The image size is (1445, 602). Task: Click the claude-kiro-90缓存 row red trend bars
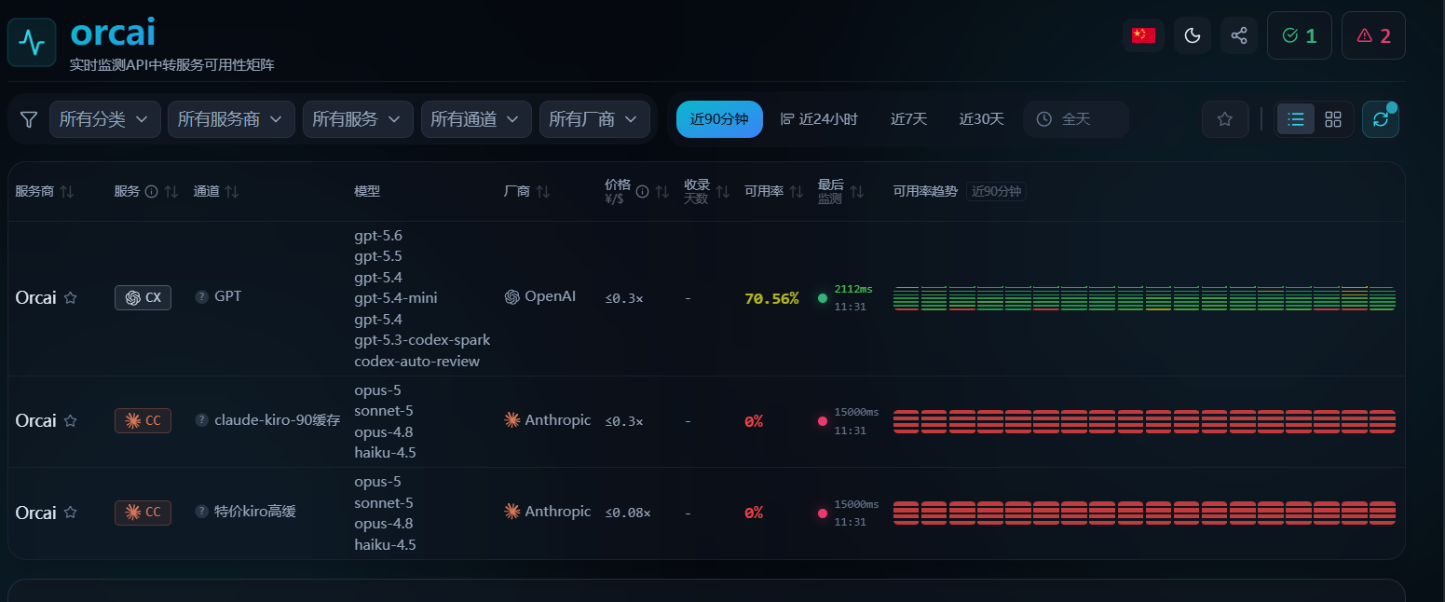[x=1144, y=421]
